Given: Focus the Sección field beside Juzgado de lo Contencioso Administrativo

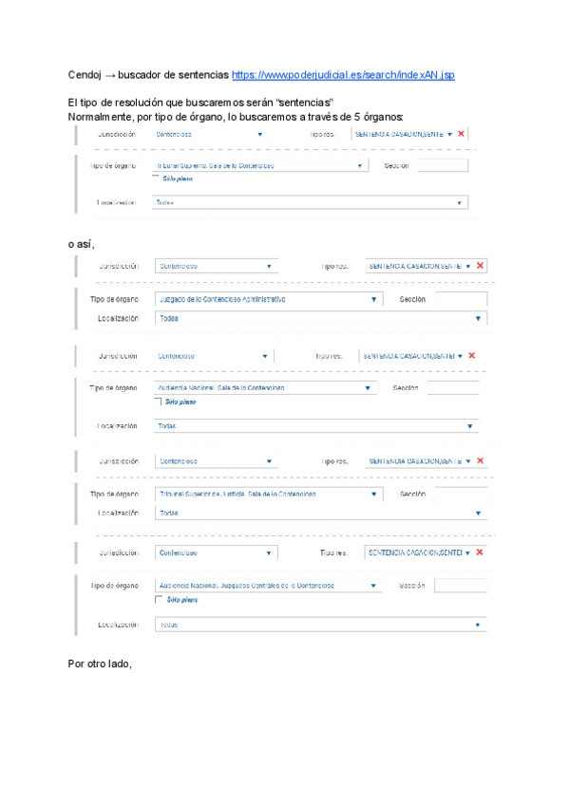Looking at the screenshot, I should click(x=460, y=300).
